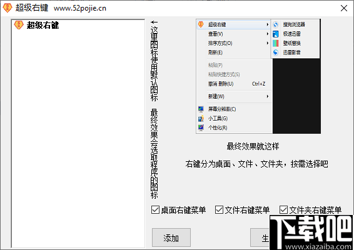
Task: Click 屏幕分辨率(C) label in the preview
Action: [222, 109]
